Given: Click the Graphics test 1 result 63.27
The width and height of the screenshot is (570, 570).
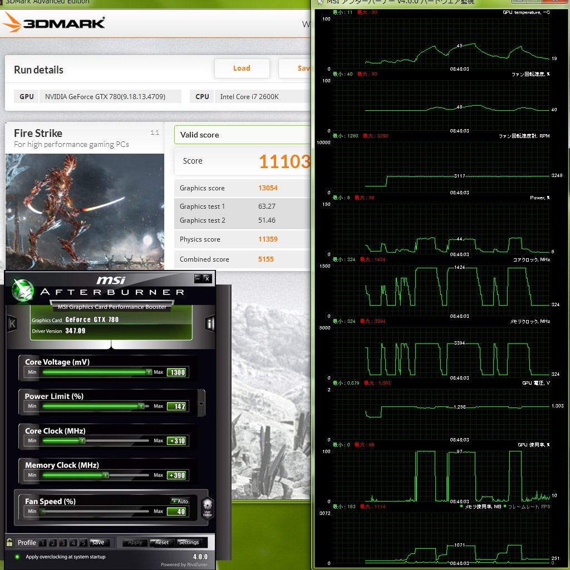Looking at the screenshot, I should [x=267, y=206].
